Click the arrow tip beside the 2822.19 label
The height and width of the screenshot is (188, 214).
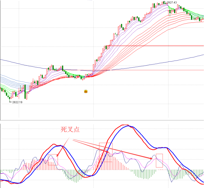pos(10,102)
